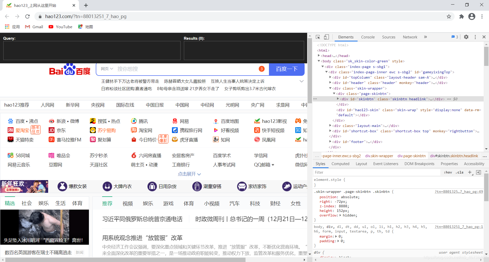This screenshot has height=262, width=489.
Task: Open the 新华网 link
Action: pos(73,105)
